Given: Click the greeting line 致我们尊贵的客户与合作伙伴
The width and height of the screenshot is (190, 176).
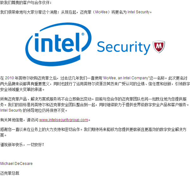Looking at the screenshot, I should point(26,3).
